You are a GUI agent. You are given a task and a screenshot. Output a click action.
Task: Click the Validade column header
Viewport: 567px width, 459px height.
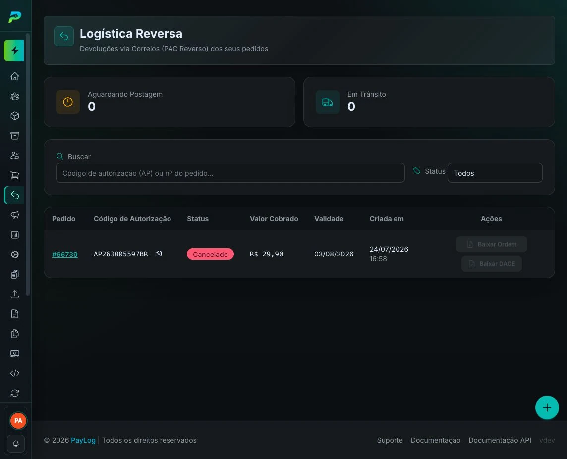click(x=329, y=219)
